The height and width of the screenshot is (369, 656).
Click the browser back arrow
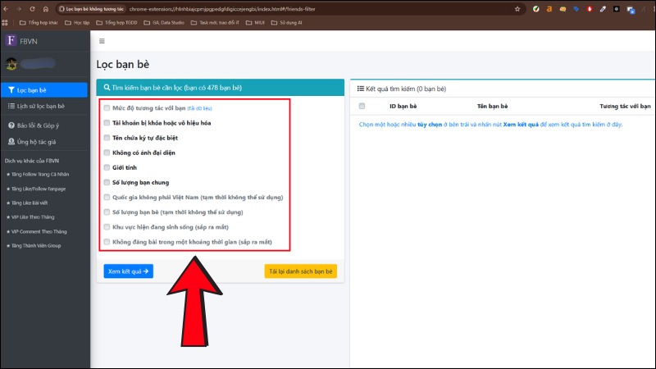pos(7,8)
